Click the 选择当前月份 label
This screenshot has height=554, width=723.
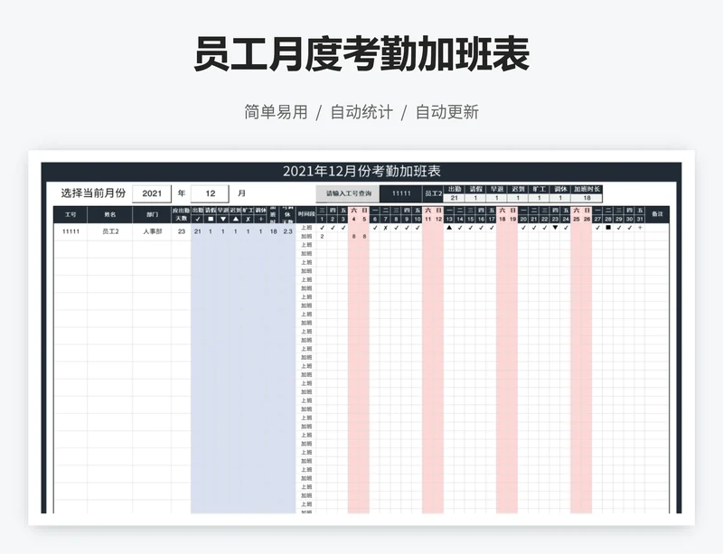click(x=93, y=193)
